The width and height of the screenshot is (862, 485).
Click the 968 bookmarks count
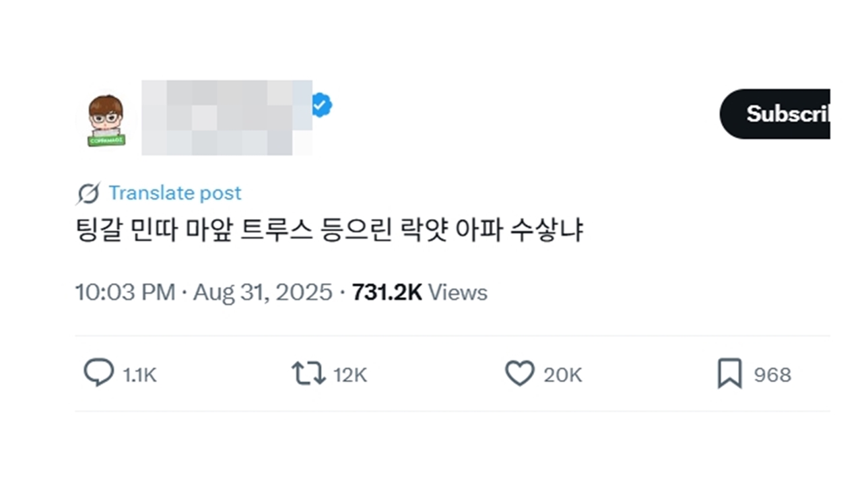coord(772,375)
